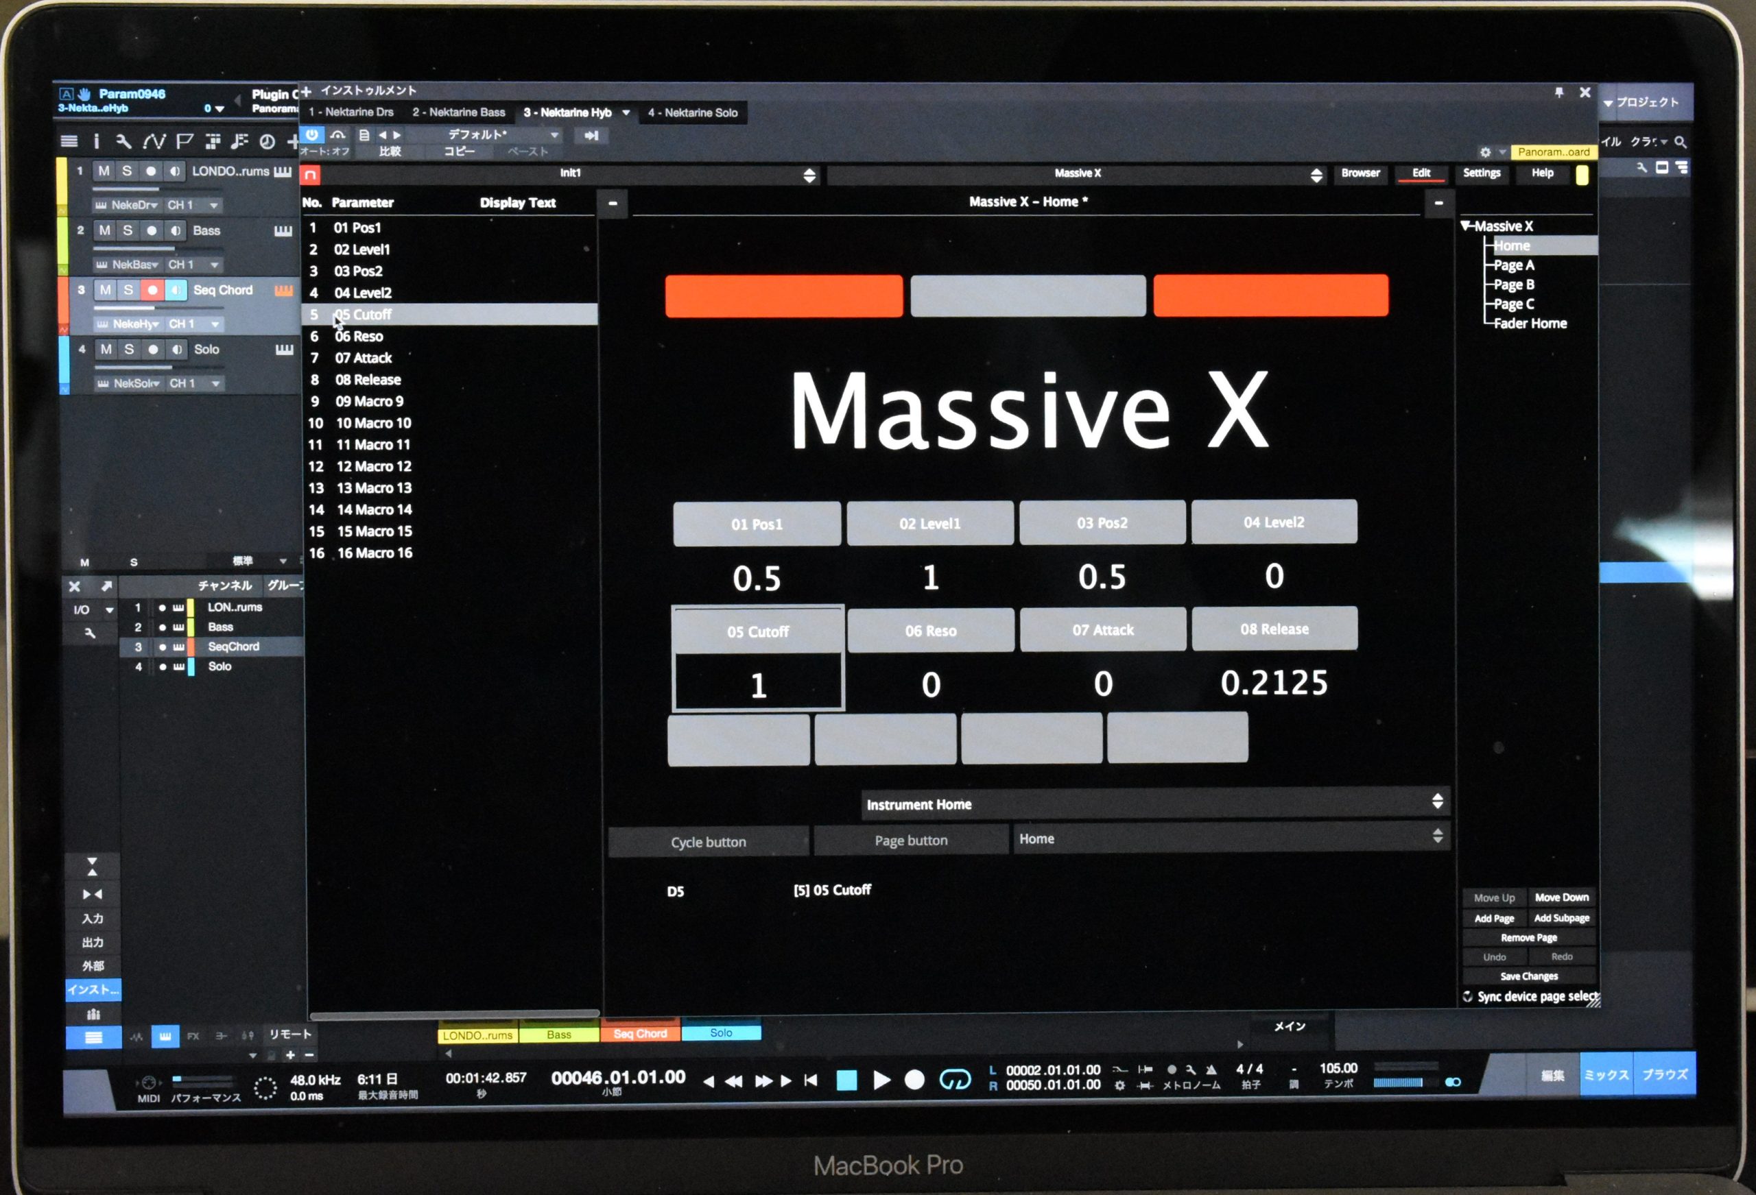The height and width of the screenshot is (1195, 1756).
Task: Open the track list hamburger icon
Action: tap(69, 141)
